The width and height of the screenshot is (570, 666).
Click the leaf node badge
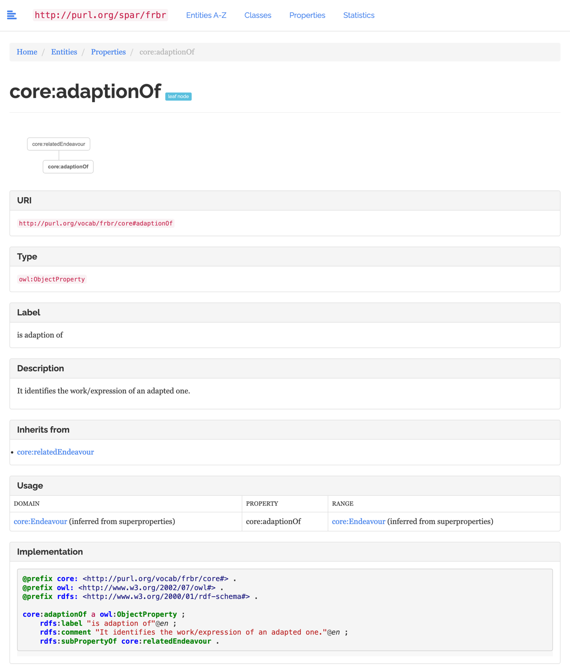tap(178, 97)
